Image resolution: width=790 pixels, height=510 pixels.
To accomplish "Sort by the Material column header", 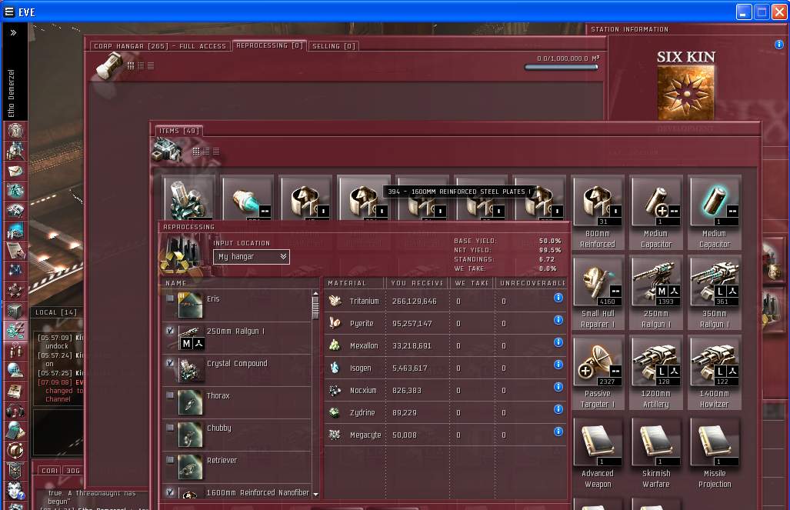I will pyautogui.click(x=354, y=283).
